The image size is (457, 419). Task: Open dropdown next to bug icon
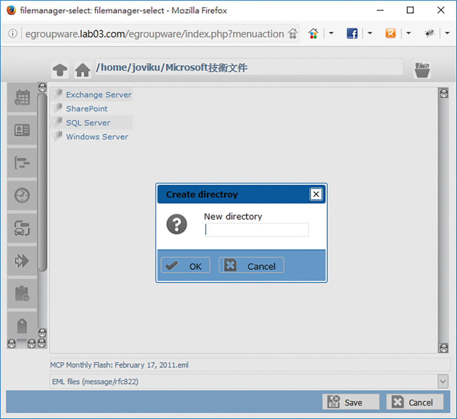click(447, 33)
